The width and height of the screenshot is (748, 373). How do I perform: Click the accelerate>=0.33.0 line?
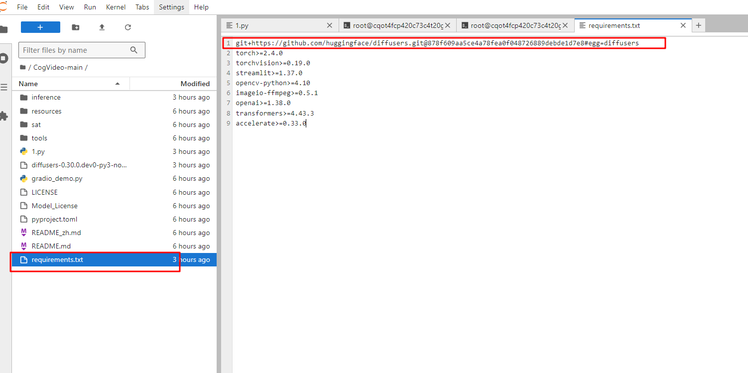(271, 124)
